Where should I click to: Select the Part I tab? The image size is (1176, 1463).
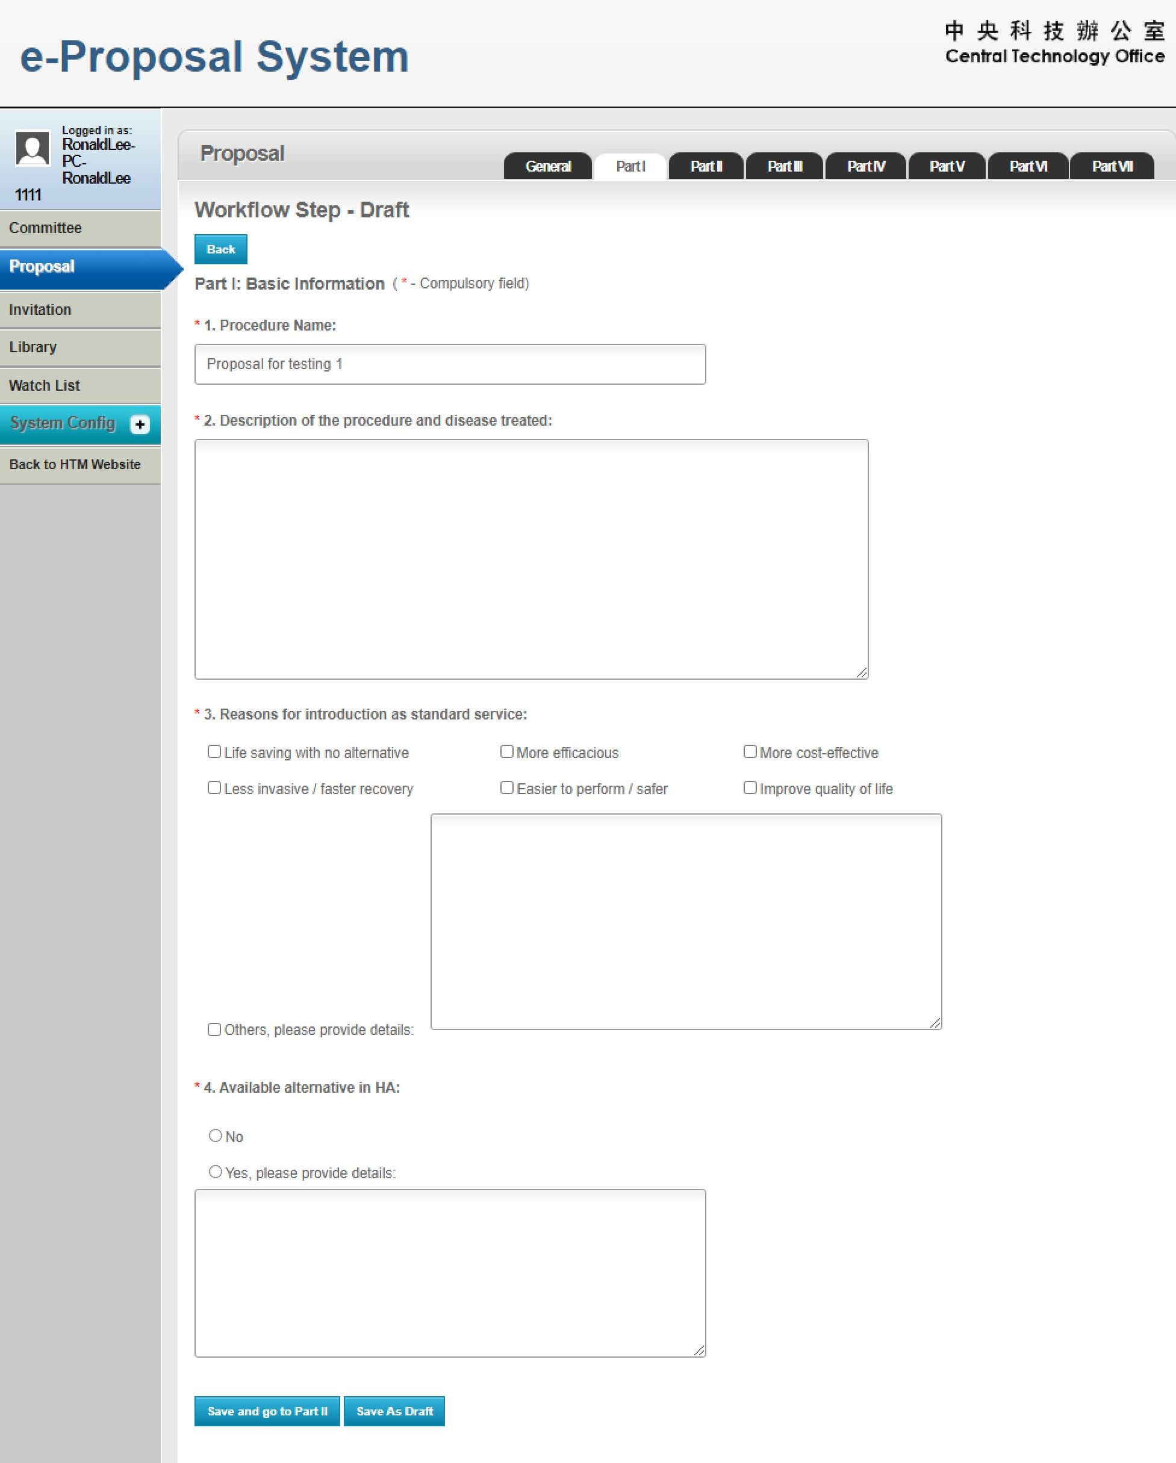coord(630,166)
